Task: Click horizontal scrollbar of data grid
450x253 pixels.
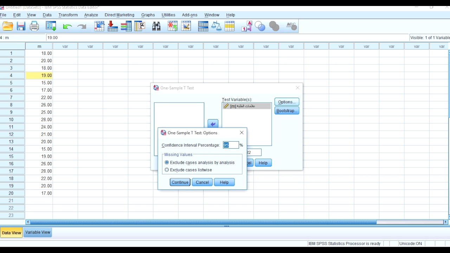Action: click(x=203, y=222)
